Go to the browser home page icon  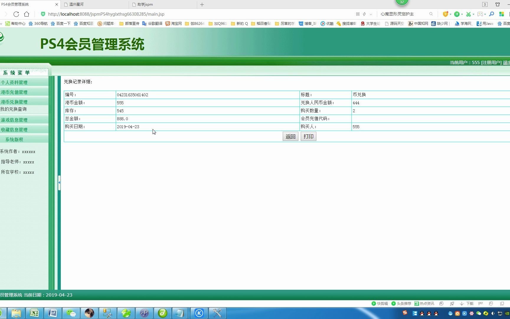click(x=27, y=14)
